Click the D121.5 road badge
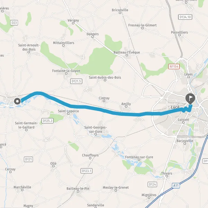 (x=76, y=81)
